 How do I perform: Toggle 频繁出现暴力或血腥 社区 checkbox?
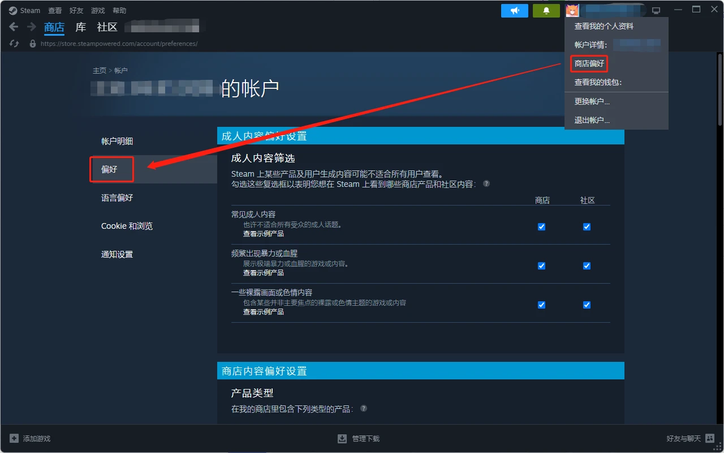pos(587,266)
